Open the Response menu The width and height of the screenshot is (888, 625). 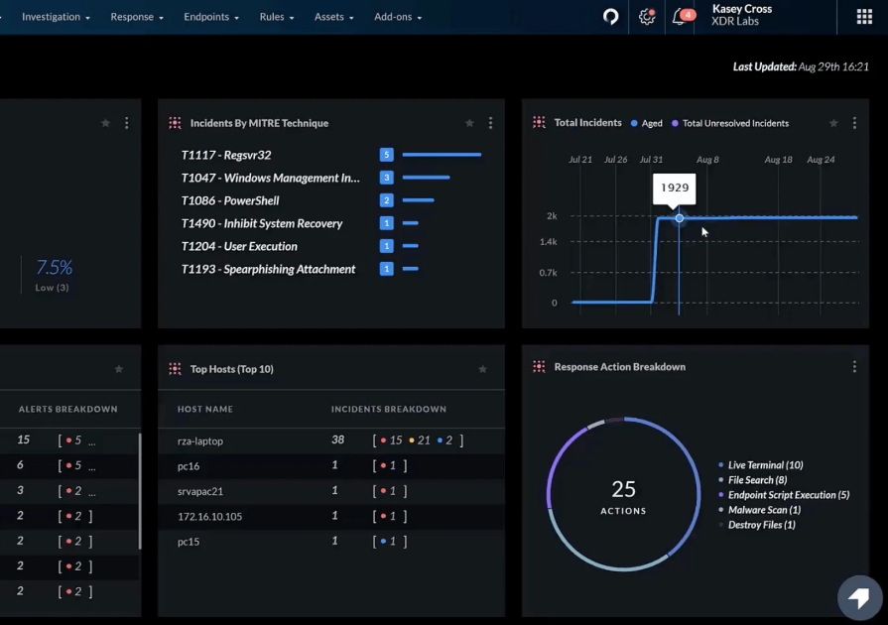(x=137, y=17)
